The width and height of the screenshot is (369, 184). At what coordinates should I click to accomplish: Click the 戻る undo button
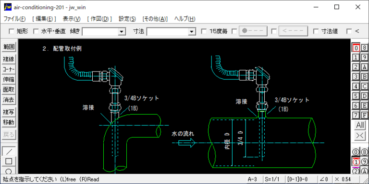click(x=9, y=135)
